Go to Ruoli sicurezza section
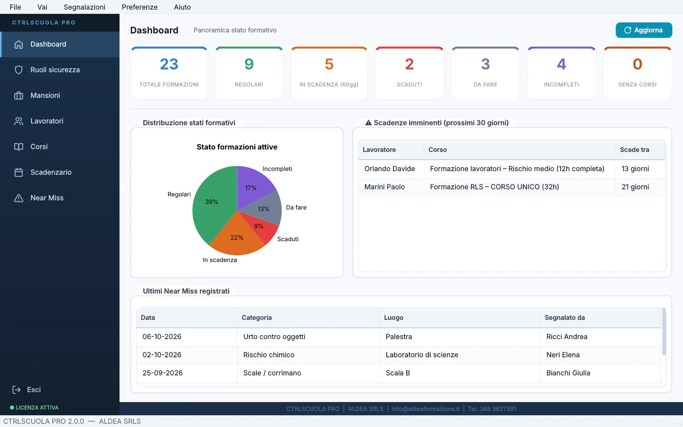Viewport: 683px width, 427px height. click(x=60, y=70)
